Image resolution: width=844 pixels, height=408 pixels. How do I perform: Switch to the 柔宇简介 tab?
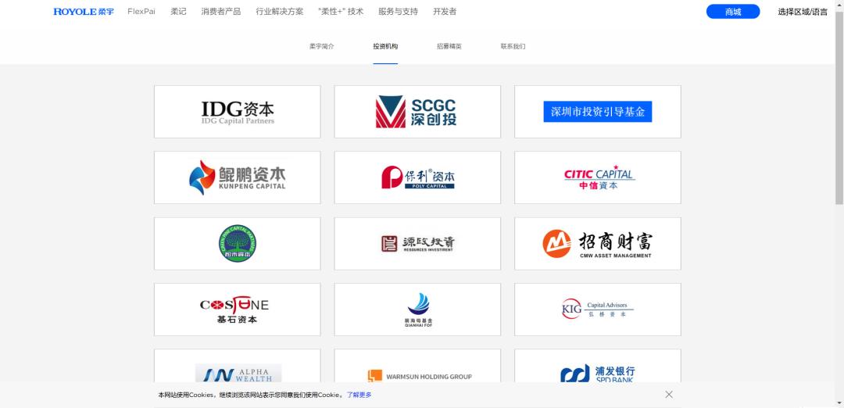[x=322, y=46]
